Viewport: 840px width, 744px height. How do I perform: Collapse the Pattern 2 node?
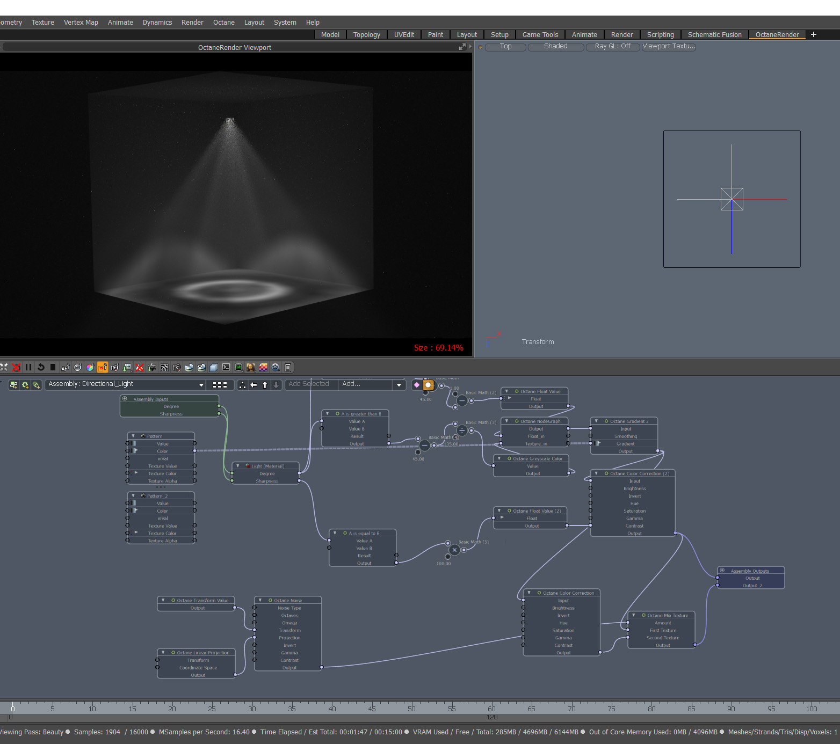(134, 495)
